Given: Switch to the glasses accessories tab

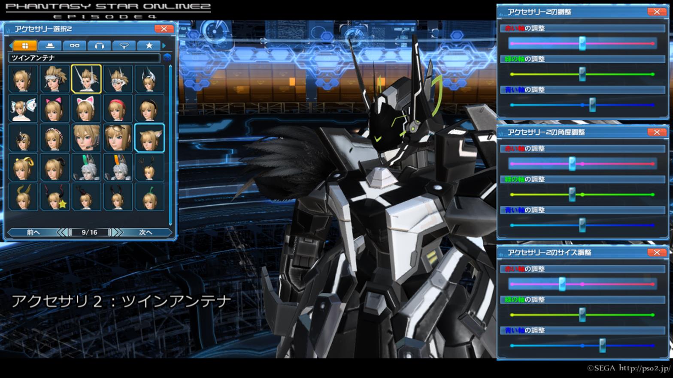Looking at the screenshot, I should click(x=75, y=45).
